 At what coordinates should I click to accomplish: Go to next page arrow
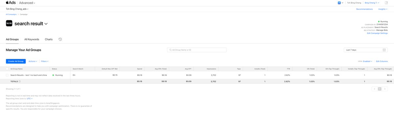384,89
